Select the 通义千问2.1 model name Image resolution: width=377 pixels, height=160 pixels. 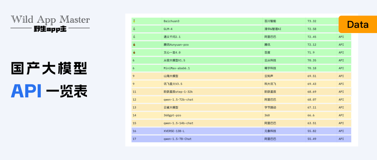pyautogui.click(x=172, y=37)
